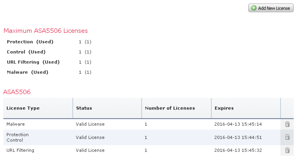The height and width of the screenshot is (160, 298).
Task: Click the URL Filtering expiry date 15:45:32
Action: coord(238,150)
